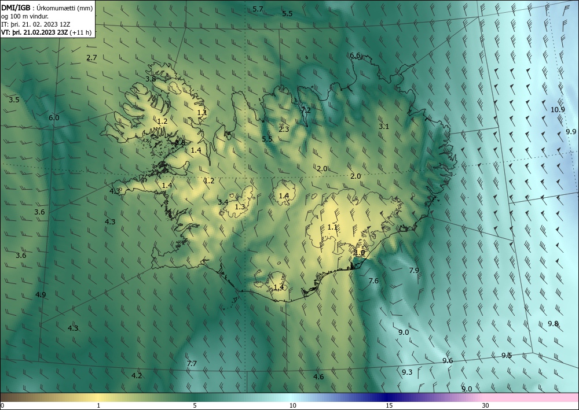Click the 7.6 precipitation value
The height and width of the screenshot is (410, 579).
(373, 280)
